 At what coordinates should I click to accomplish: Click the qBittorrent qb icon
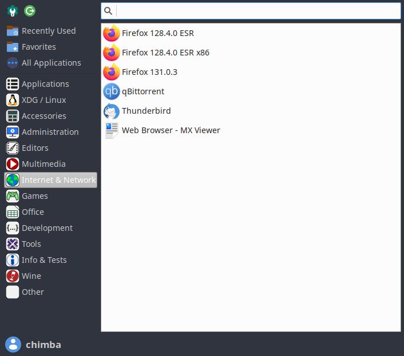112,91
